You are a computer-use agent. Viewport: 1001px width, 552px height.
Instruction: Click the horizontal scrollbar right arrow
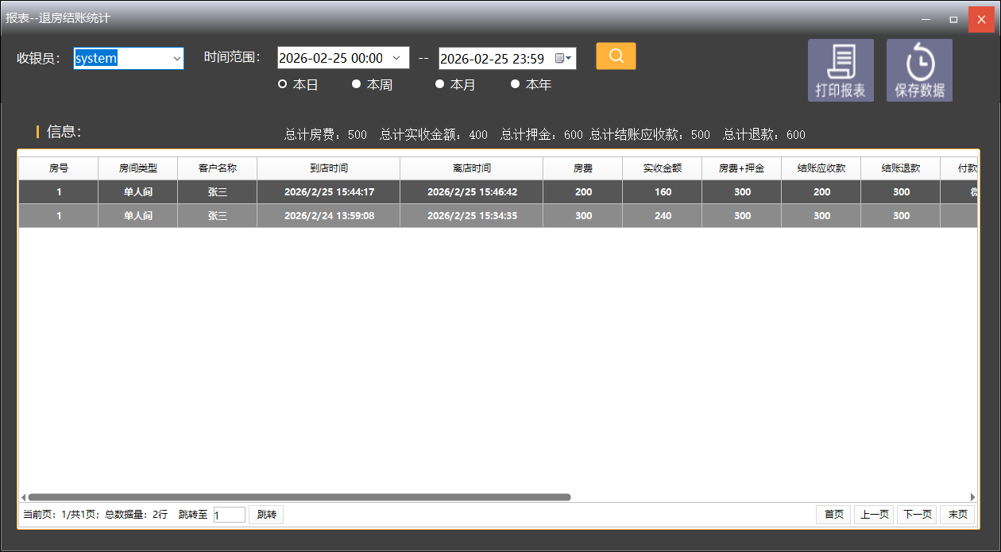click(972, 497)
